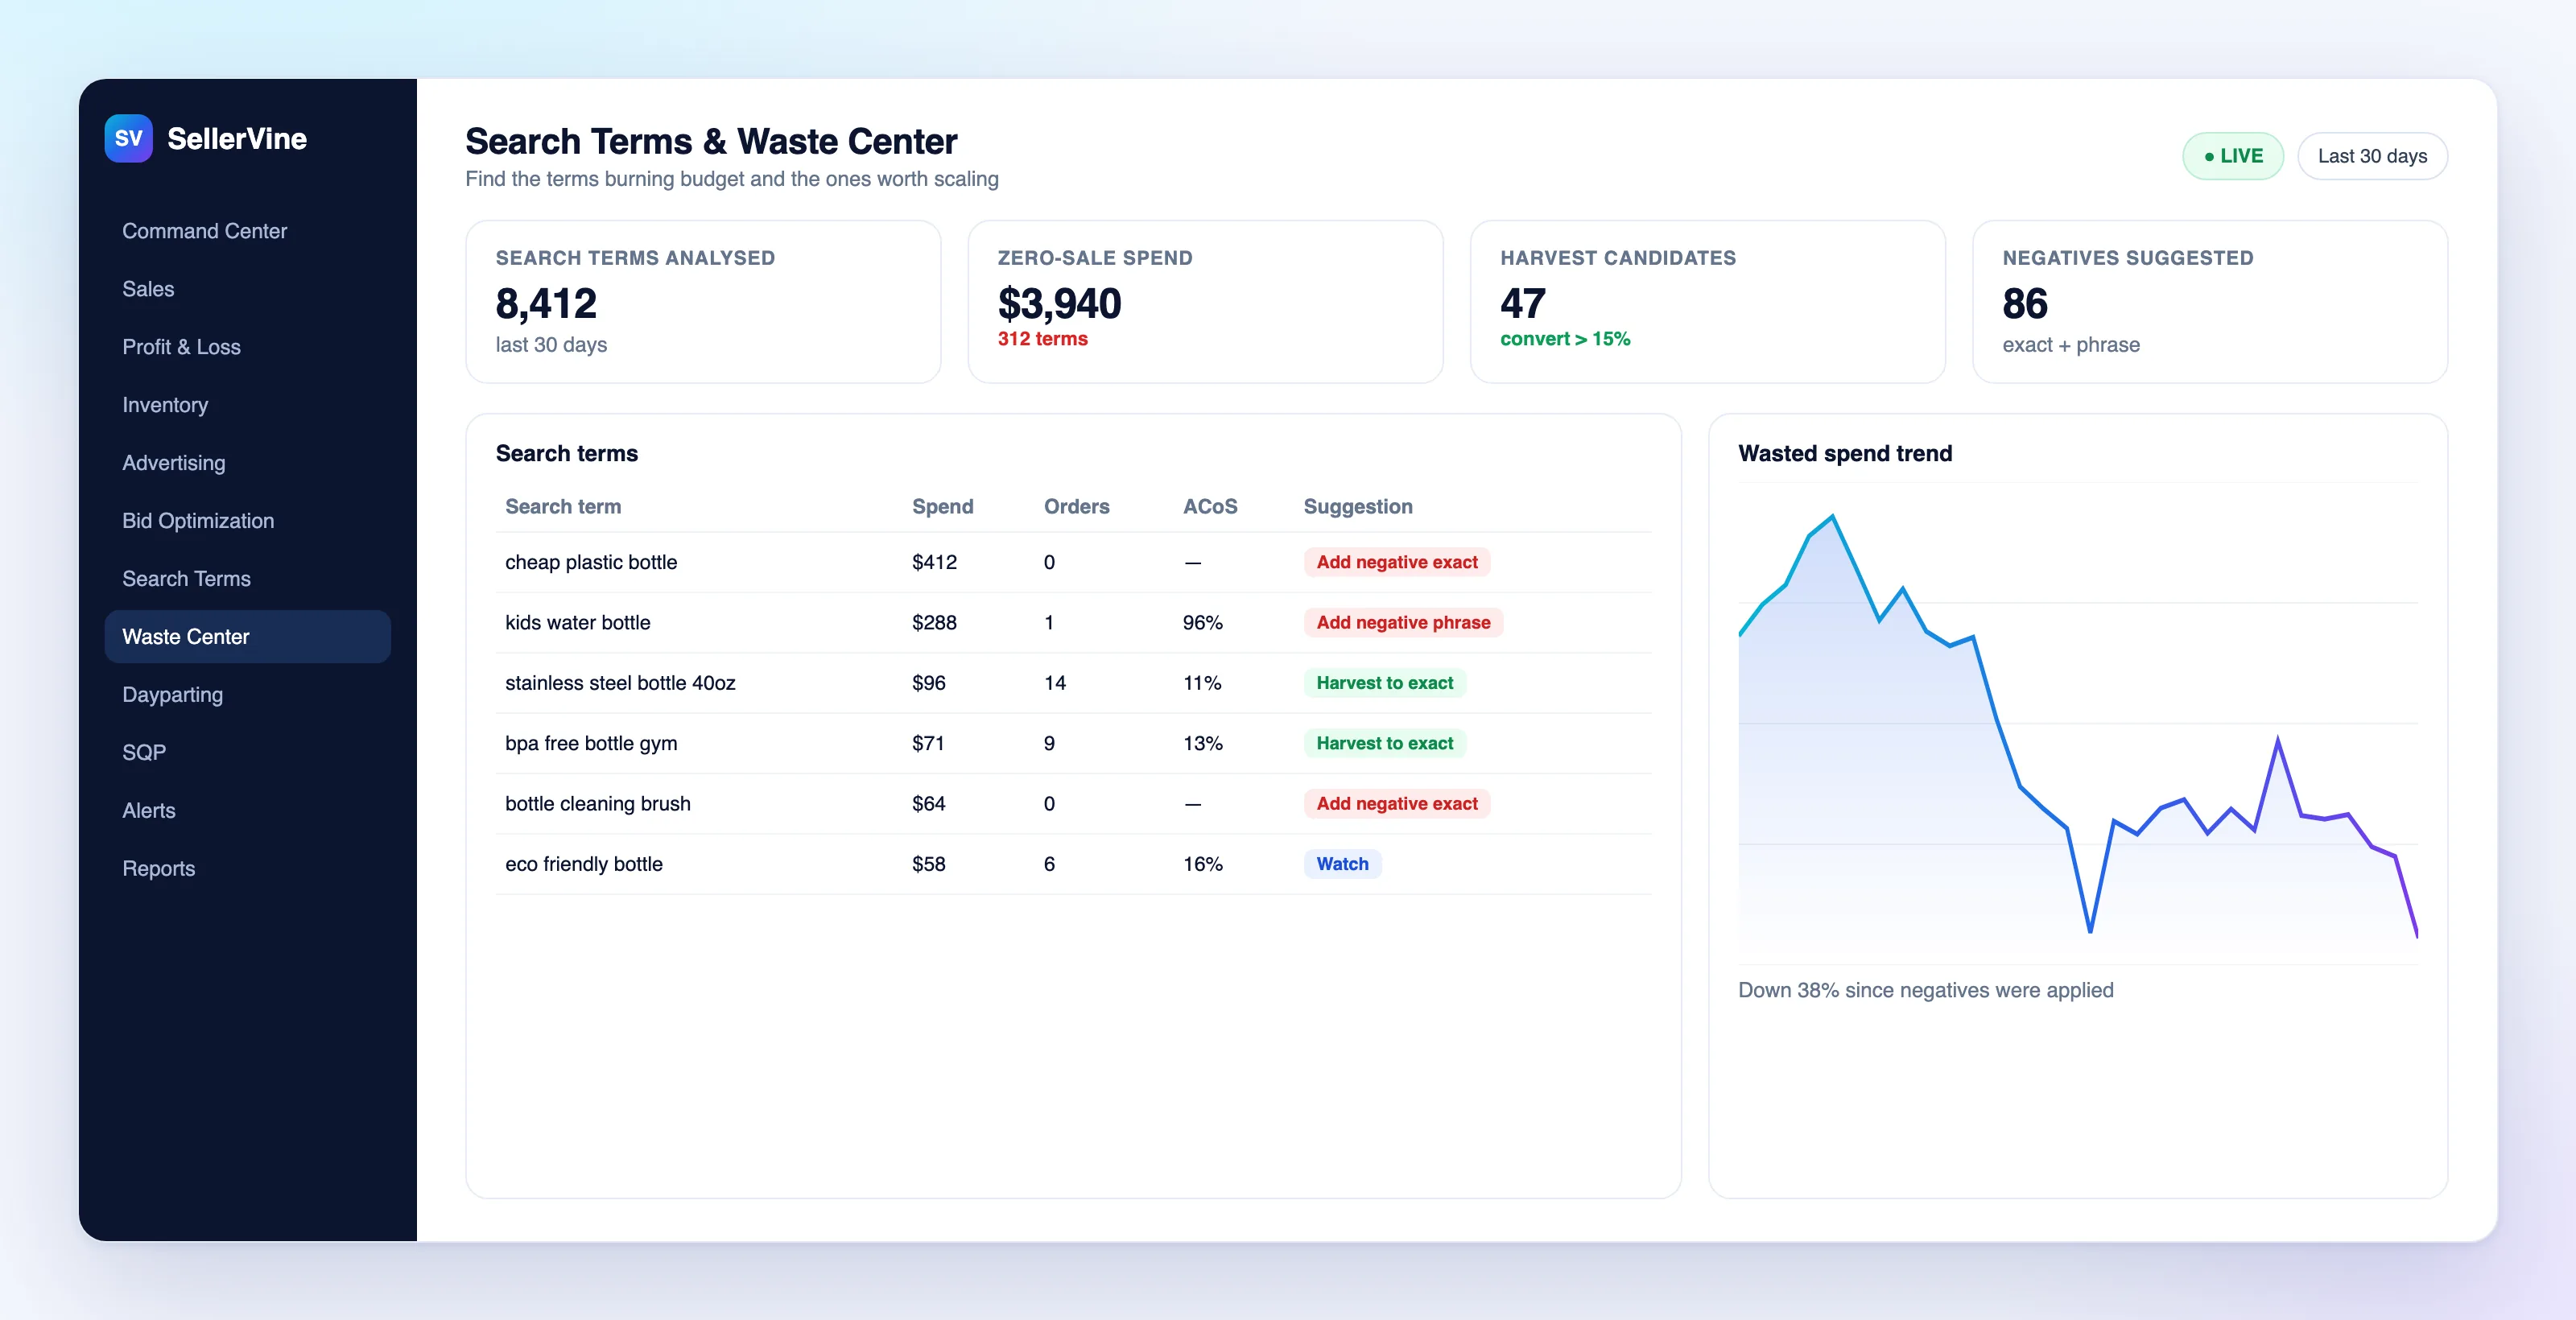
Task: Select the 'bottle cleaning brush' term
Action: [x=597, y=804]
